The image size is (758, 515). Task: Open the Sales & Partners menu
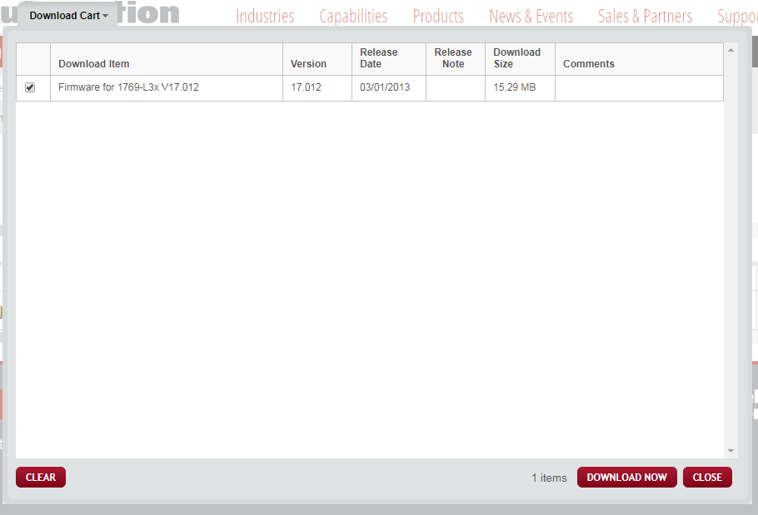645,17
